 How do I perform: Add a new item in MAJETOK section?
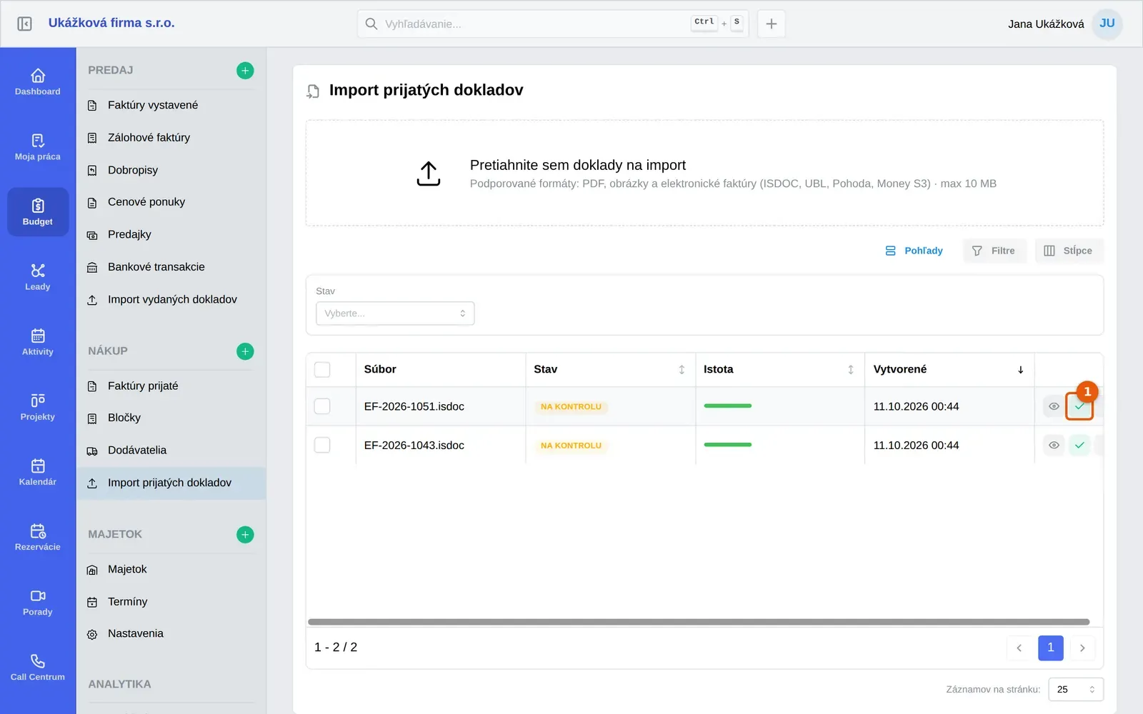pyautogui.click(x=245, y=534)
